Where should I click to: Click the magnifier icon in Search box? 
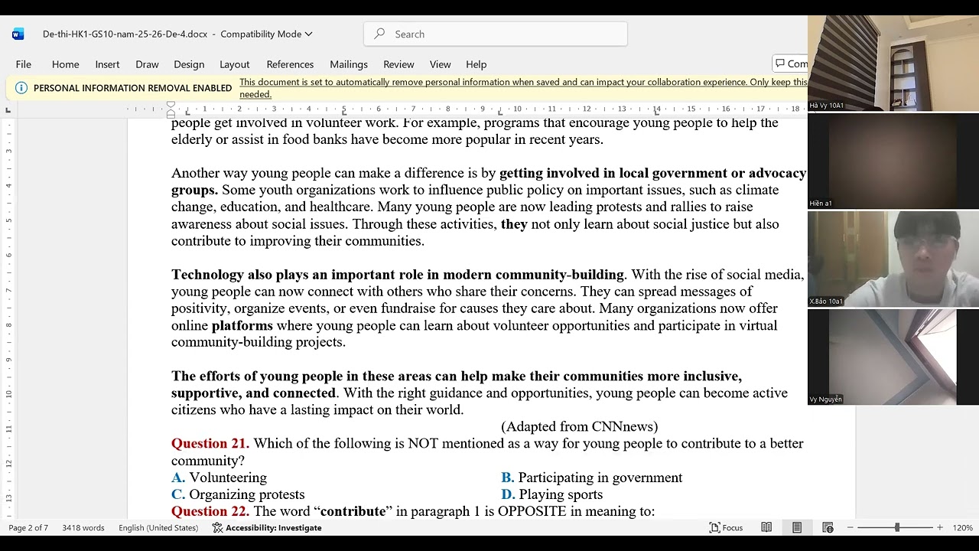[x=379, y=34]
